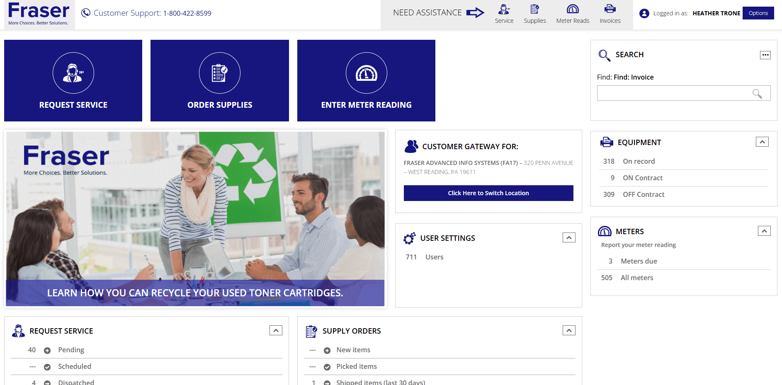Viewport: 782px width, 385px height.
Task: Open the 9 ON Contract equipment row
Action: coord(684,178)
